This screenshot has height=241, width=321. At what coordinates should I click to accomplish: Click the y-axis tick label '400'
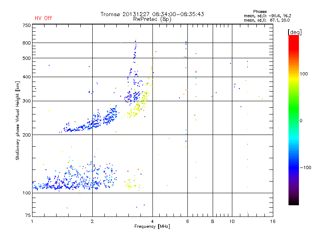pos(26,77)
